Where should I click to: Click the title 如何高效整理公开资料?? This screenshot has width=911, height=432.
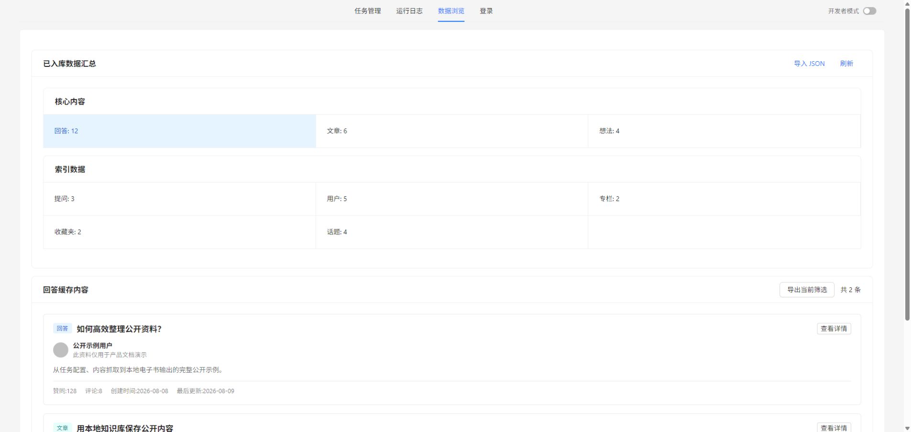(119, 329)
